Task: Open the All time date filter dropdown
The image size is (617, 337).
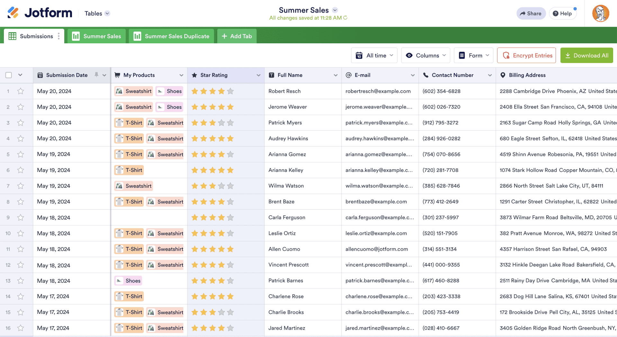Action: pyautogui.click(x=374, y=55)
